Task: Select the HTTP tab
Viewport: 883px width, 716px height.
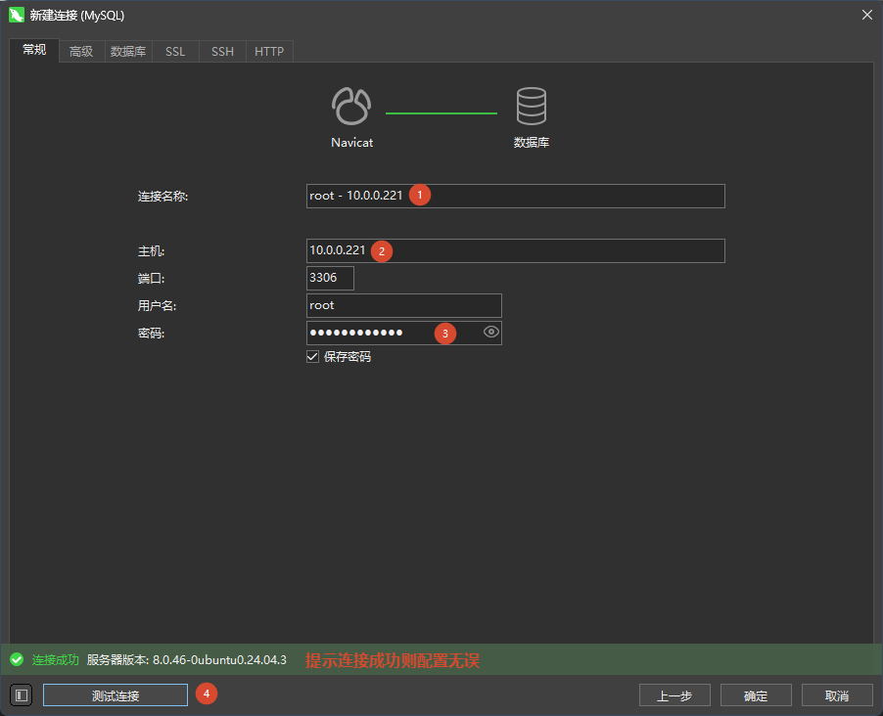Action: tap(269, 51)
